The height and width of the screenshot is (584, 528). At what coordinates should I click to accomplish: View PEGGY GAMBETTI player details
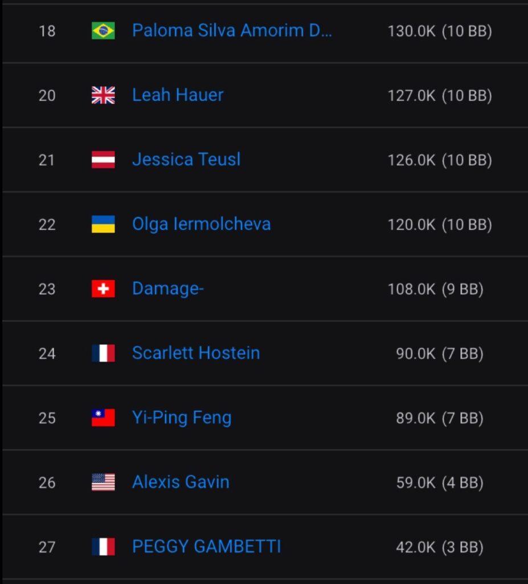pyautogui.click(x=206, y=547)
